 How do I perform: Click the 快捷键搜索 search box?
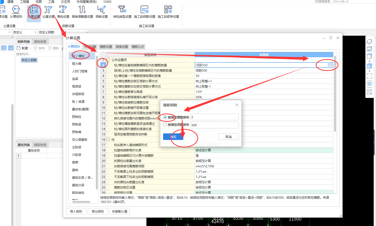point(345,2)
